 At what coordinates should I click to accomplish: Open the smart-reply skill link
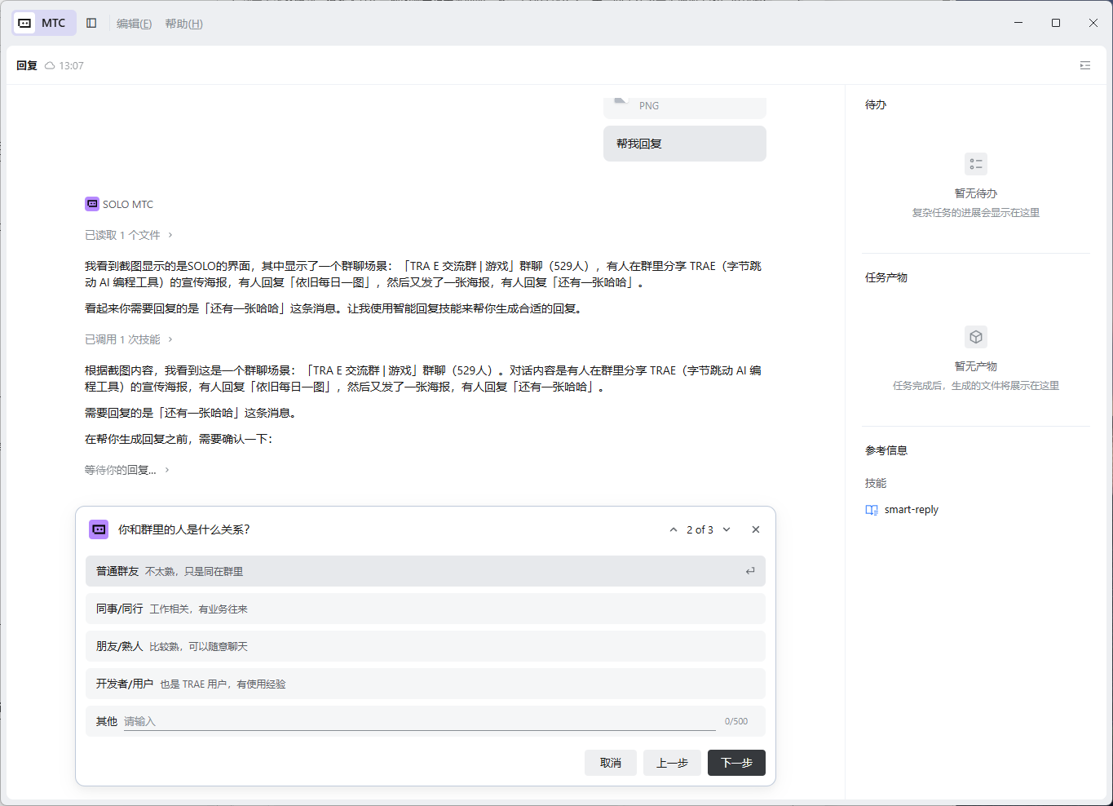click(x=911, y=510)
